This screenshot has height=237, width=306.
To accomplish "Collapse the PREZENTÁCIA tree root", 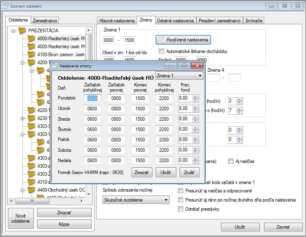I will [13, 31].
